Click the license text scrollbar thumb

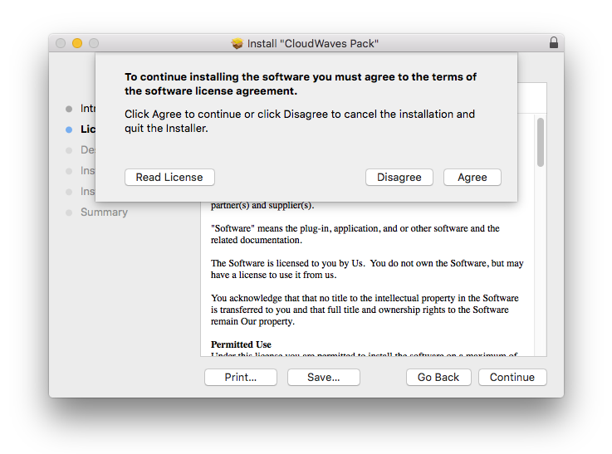click(x=541, y=143)
